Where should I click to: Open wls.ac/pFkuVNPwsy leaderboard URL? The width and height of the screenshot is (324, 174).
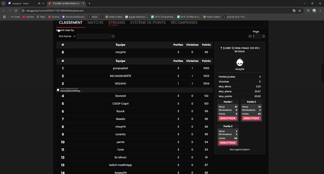(x=70, y=91)
